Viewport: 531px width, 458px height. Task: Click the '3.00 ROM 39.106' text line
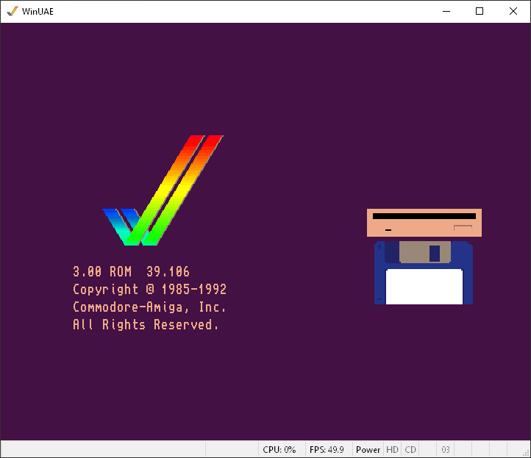131,271
